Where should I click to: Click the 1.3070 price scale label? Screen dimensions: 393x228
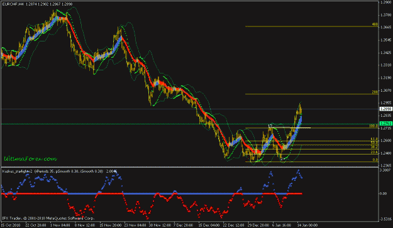point(385,90)
